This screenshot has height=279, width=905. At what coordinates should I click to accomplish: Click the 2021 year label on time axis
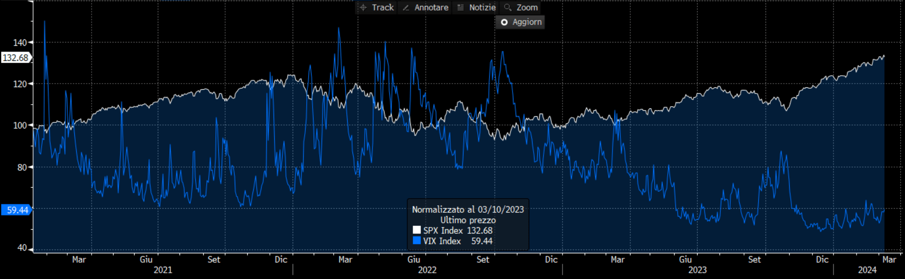[x=163, y=270]
